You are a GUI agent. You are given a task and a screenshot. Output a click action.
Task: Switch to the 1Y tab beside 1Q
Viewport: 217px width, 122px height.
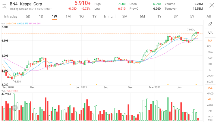94,17
